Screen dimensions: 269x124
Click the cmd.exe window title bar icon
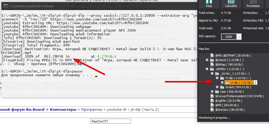pyautogui.click(x=6, y=6)
